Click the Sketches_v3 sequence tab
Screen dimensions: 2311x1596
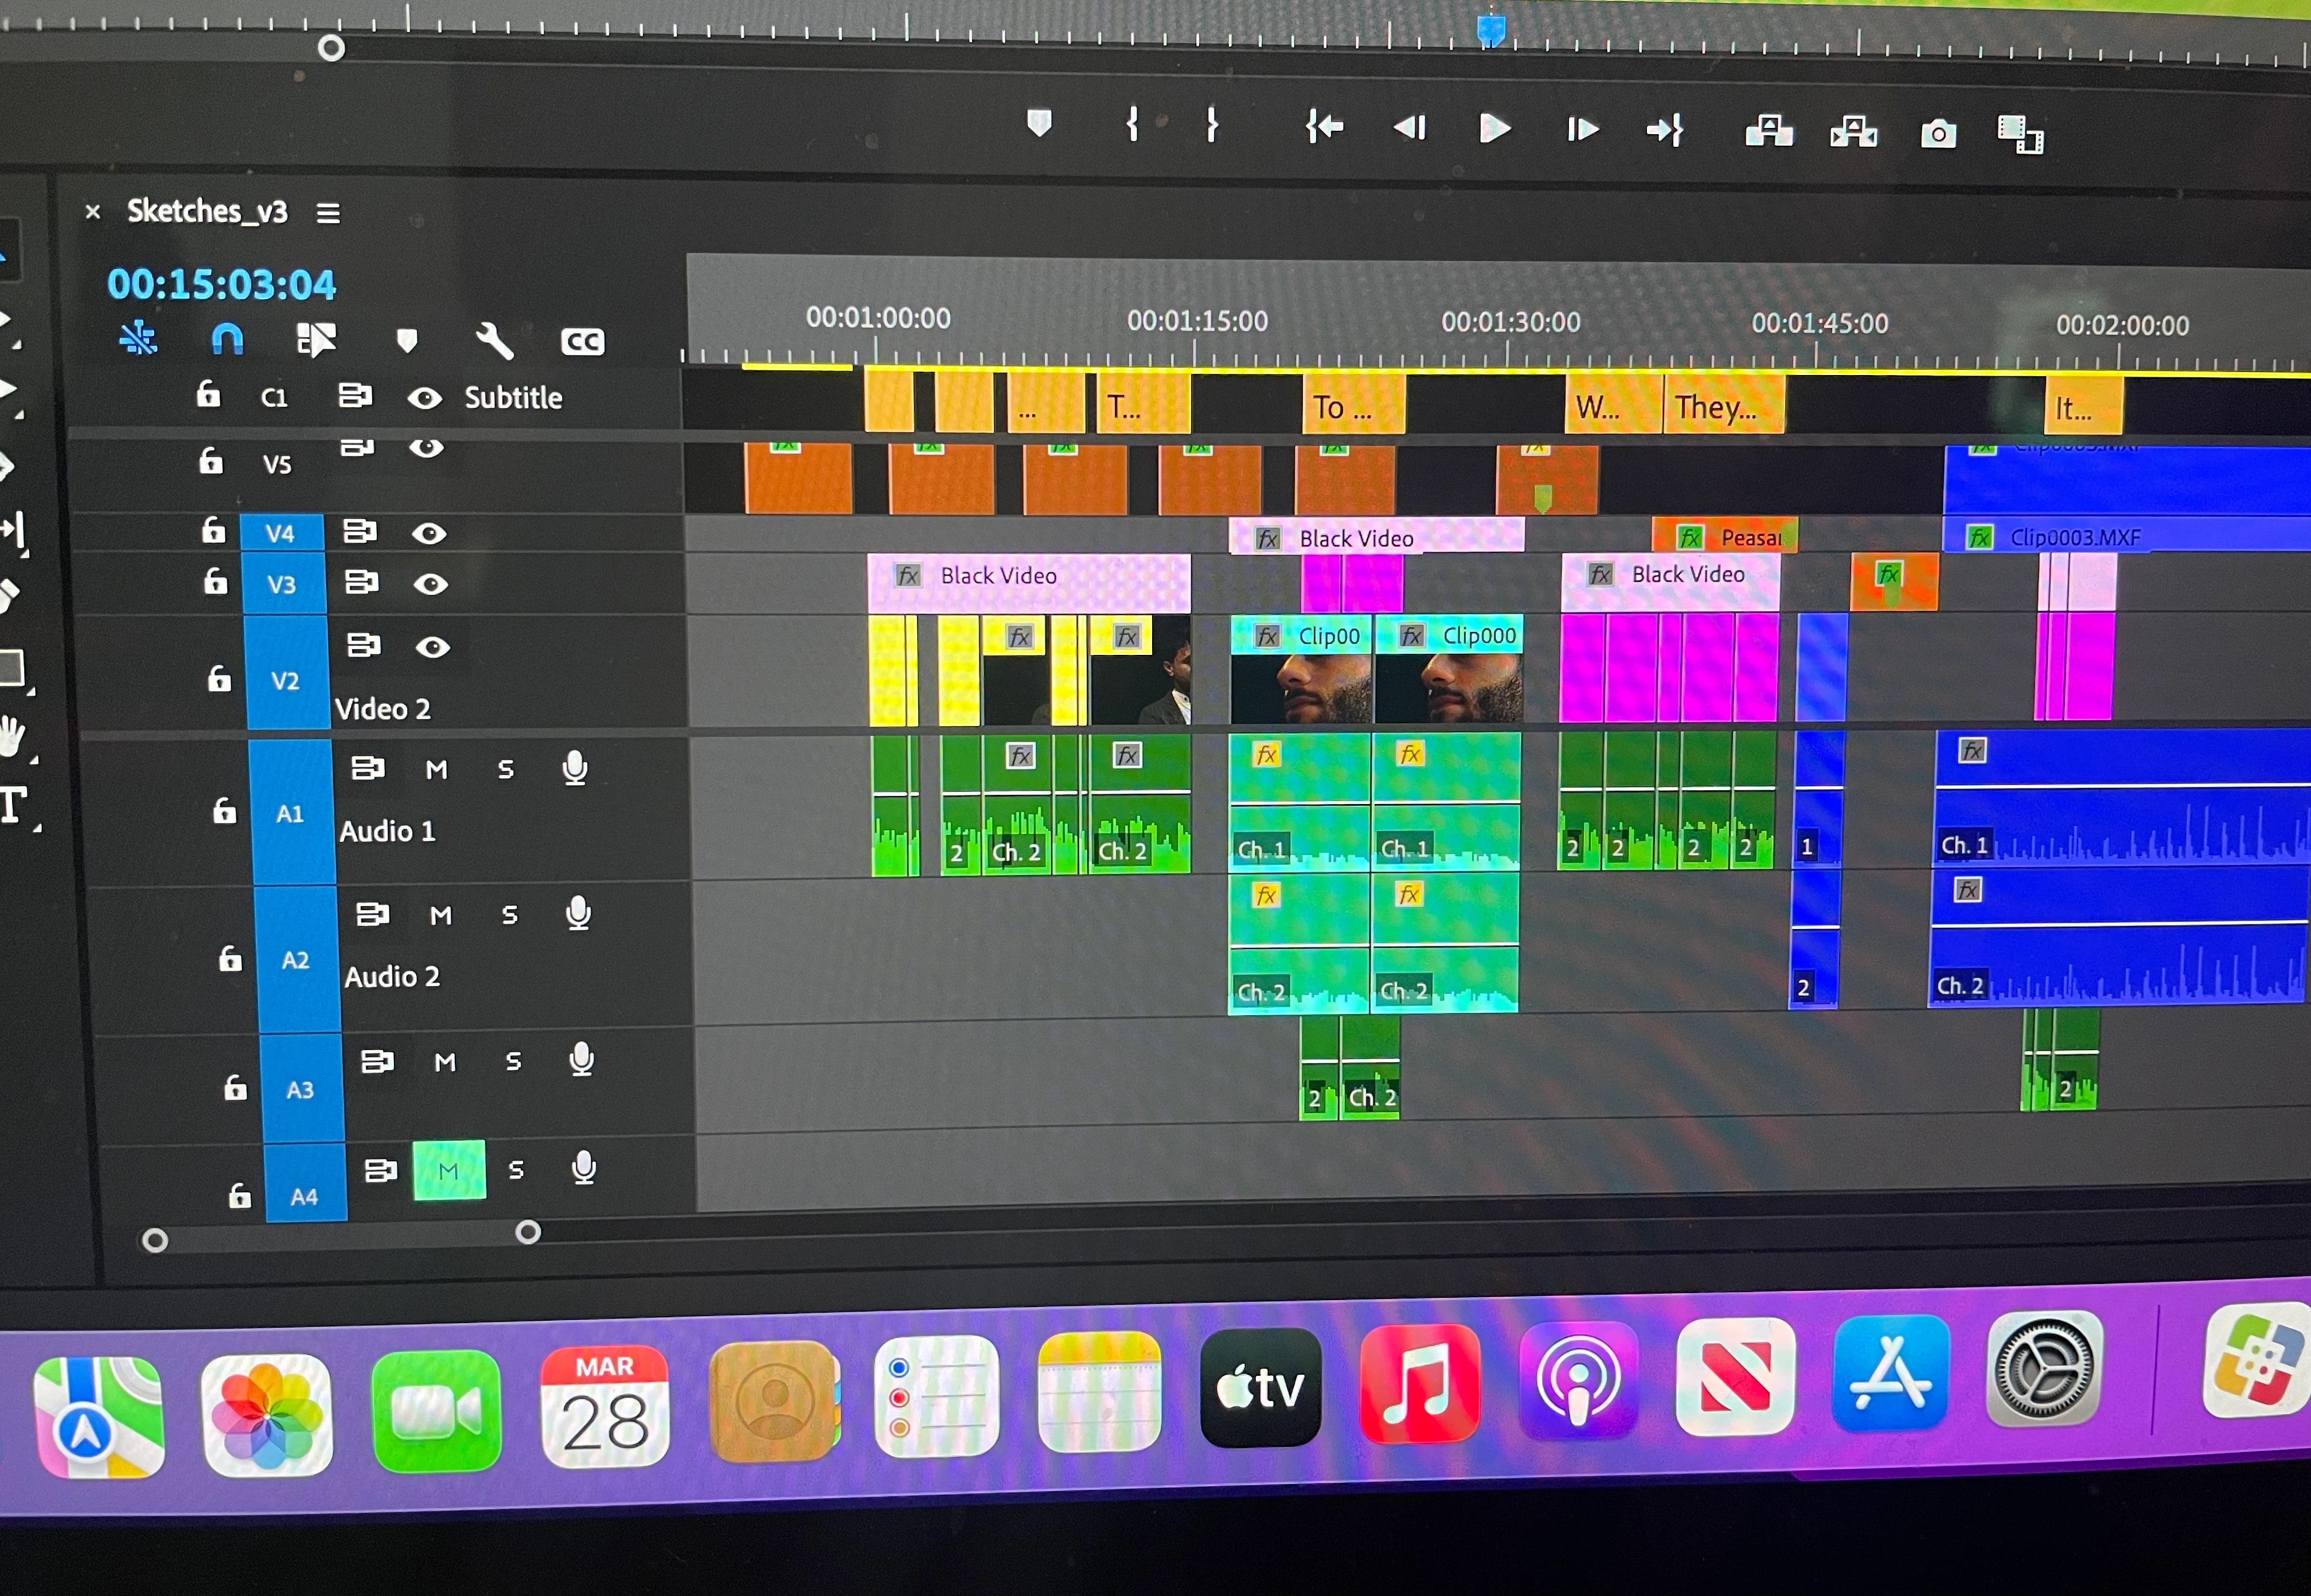point(207,211)
